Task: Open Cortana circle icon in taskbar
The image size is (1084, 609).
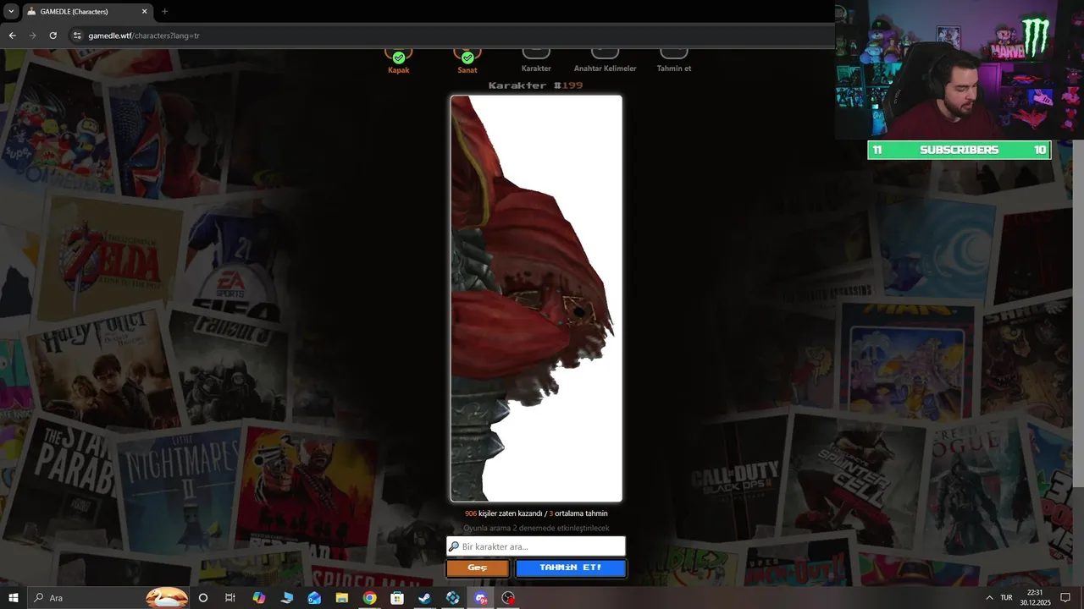Action: pos(203,598)
